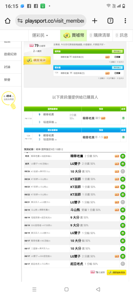Viewport: 133px width, 297px height.
Task: Click the 購買最新預測 button at the bottom
Action: point(116,272)
